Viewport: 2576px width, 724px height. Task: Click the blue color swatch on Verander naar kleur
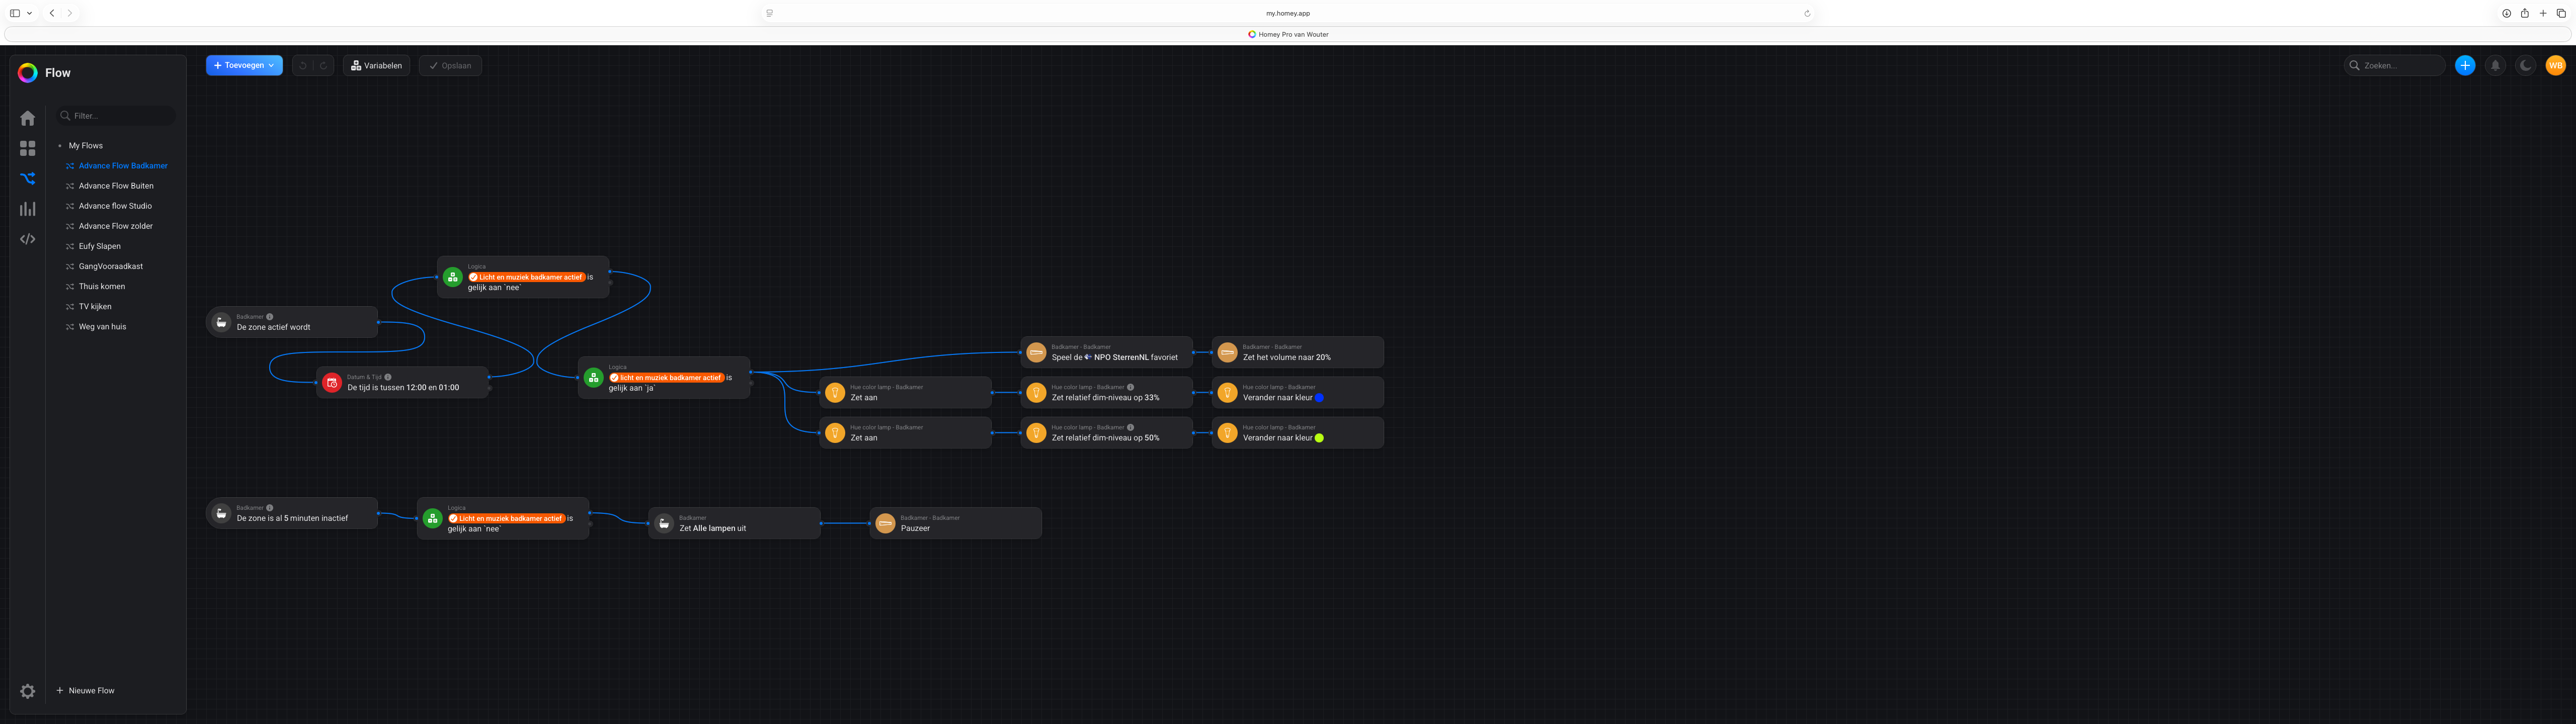click(x=1319, y=398)
